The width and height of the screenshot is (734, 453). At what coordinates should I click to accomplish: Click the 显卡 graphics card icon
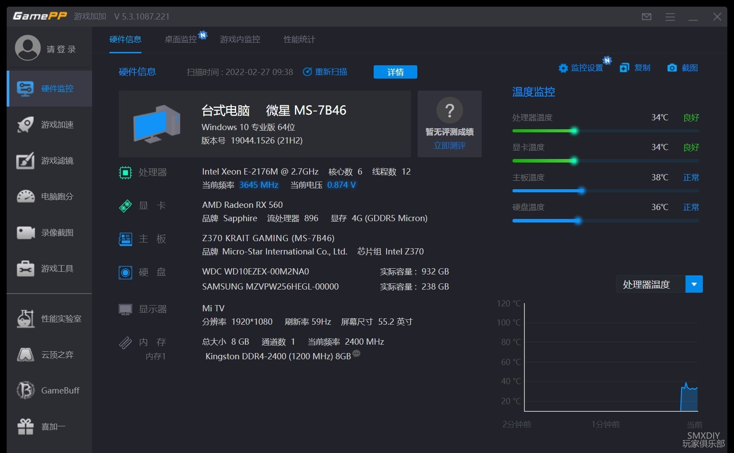[125, 206]
